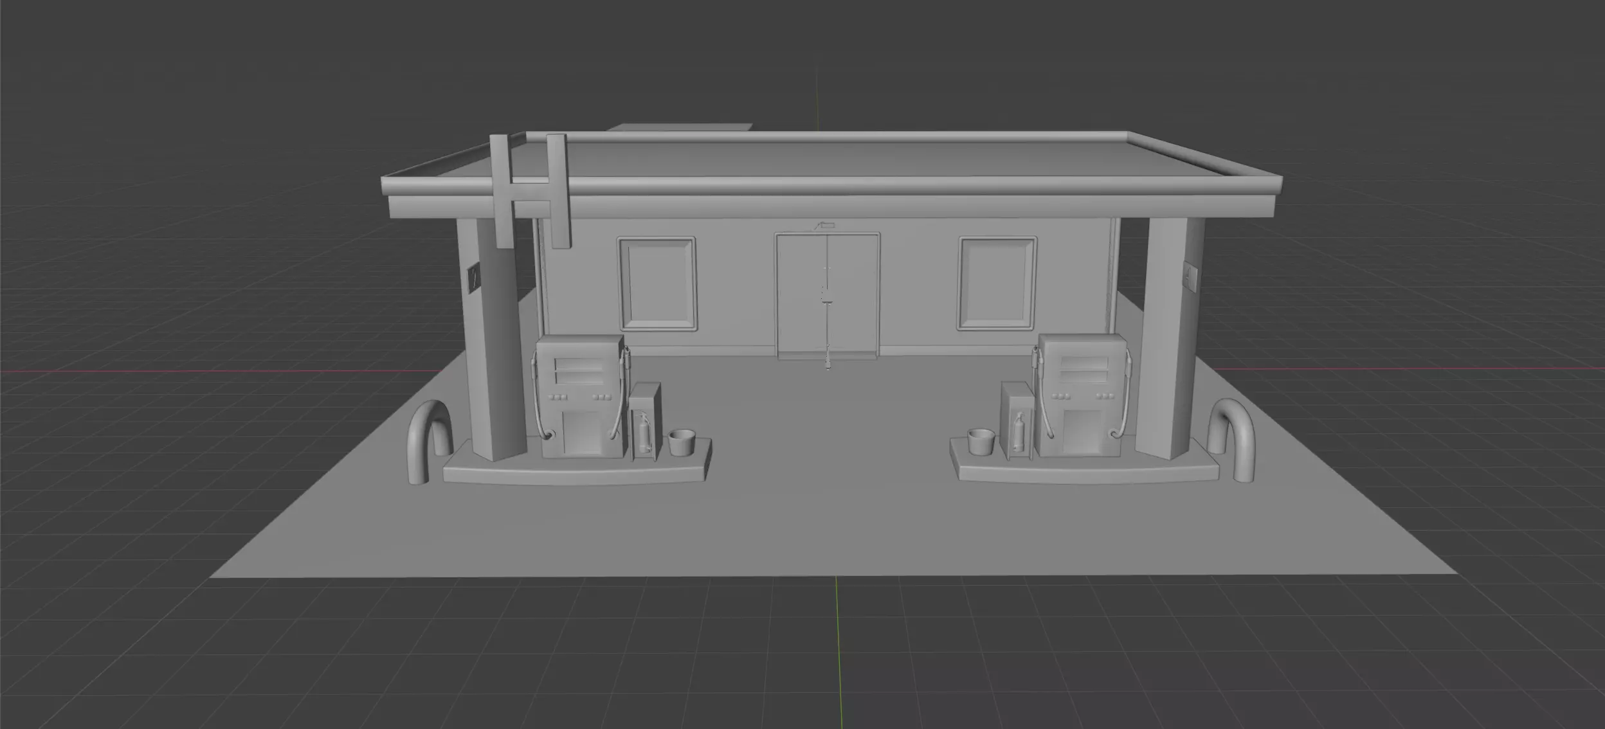Viewport: 1605px width, 729px height.
Task: Click the large H sign on canopy
Action: point(530,191)
